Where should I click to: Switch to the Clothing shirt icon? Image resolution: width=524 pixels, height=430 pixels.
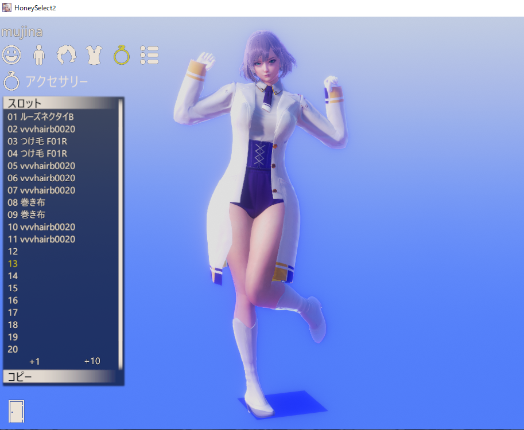point(93,55)
